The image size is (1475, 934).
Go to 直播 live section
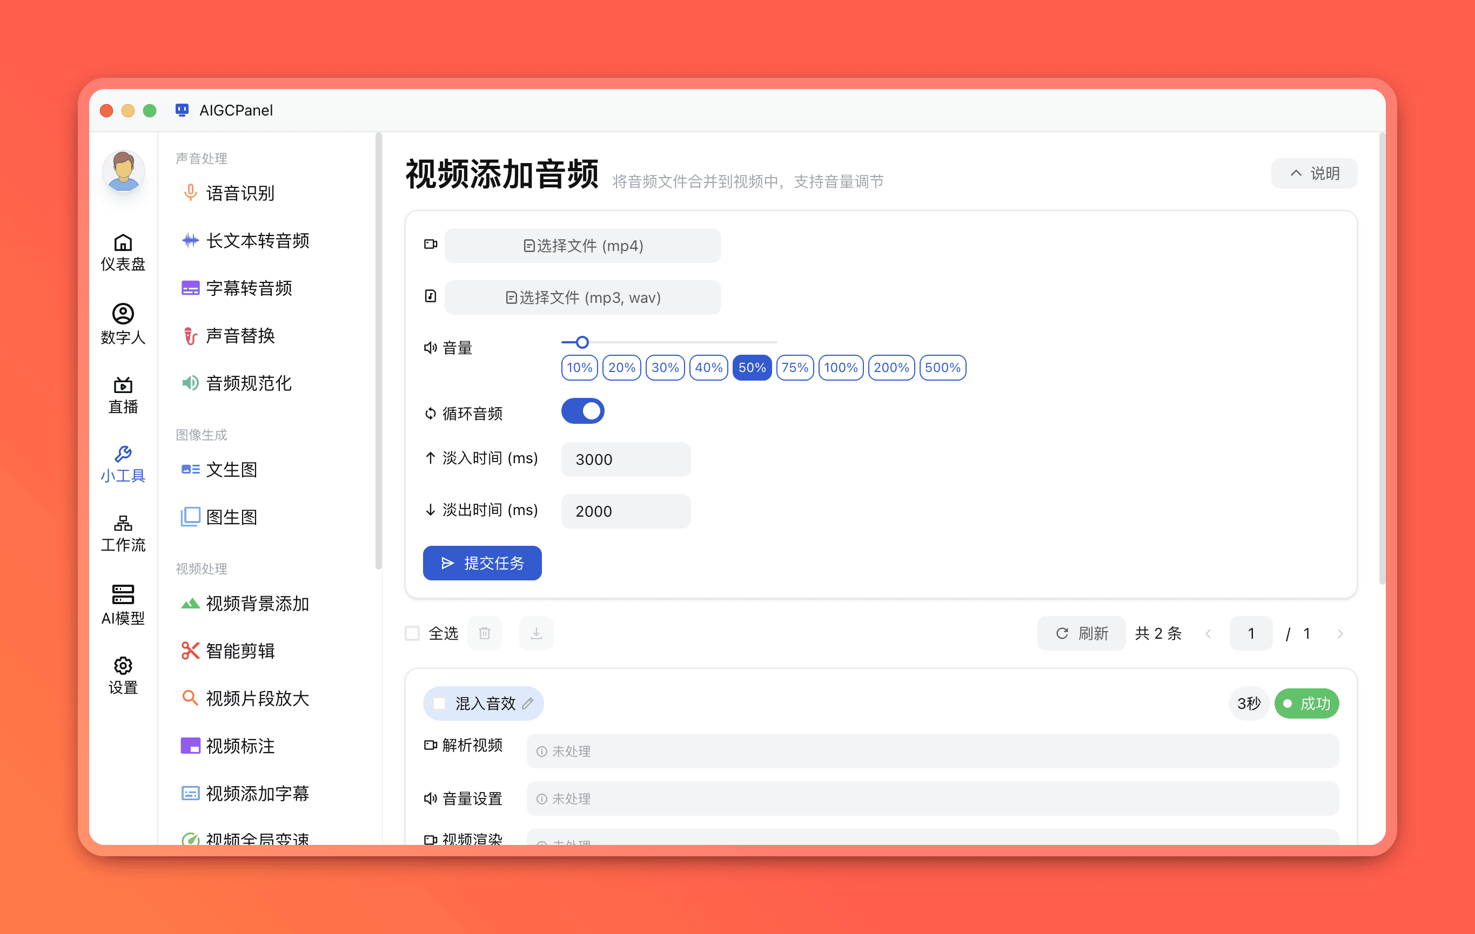tap(123, 396)
